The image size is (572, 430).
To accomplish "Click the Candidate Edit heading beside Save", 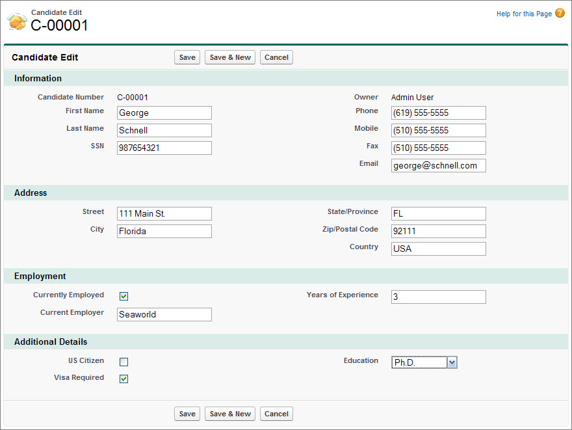I will coord(45,57).
